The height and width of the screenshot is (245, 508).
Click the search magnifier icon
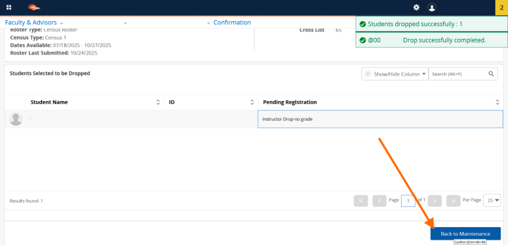[x=491, y=74]
